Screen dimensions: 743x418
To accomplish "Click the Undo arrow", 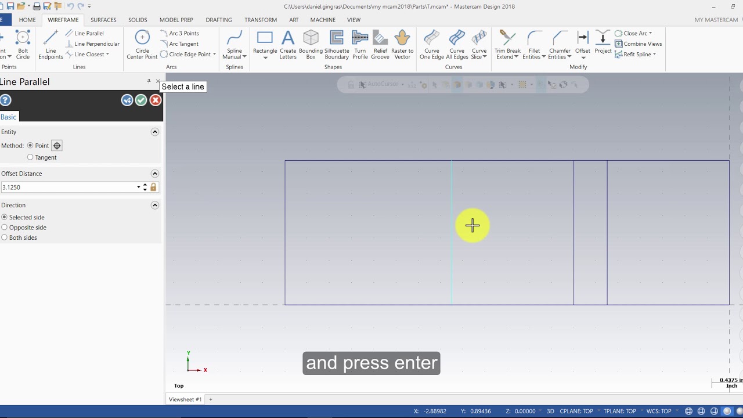I will point(70,6).
